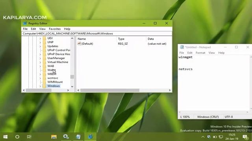Click tree pane horizontal scroll right arrow
The image size is (252, 141).
pos(68,90)
